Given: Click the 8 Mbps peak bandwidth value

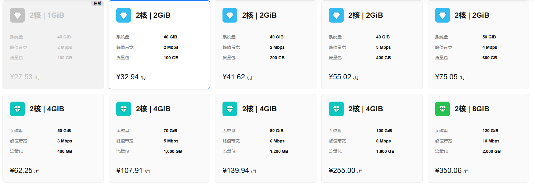Looking at the screenshot, I should [x=383, y=141].
